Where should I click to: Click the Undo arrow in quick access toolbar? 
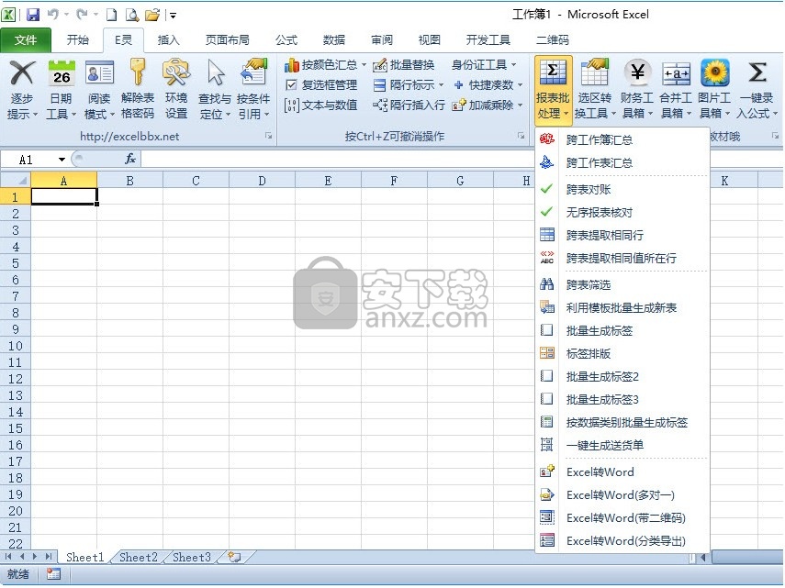[x=53, y=15]
